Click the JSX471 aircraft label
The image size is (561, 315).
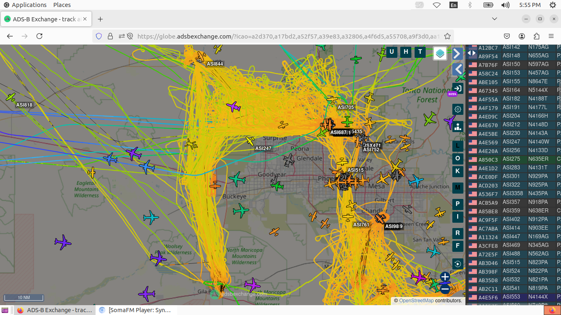coord(372,146)
